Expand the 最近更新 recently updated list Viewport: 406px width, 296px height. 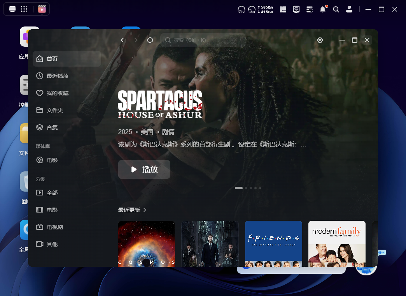pyautogui.click(x=132, y=210)
